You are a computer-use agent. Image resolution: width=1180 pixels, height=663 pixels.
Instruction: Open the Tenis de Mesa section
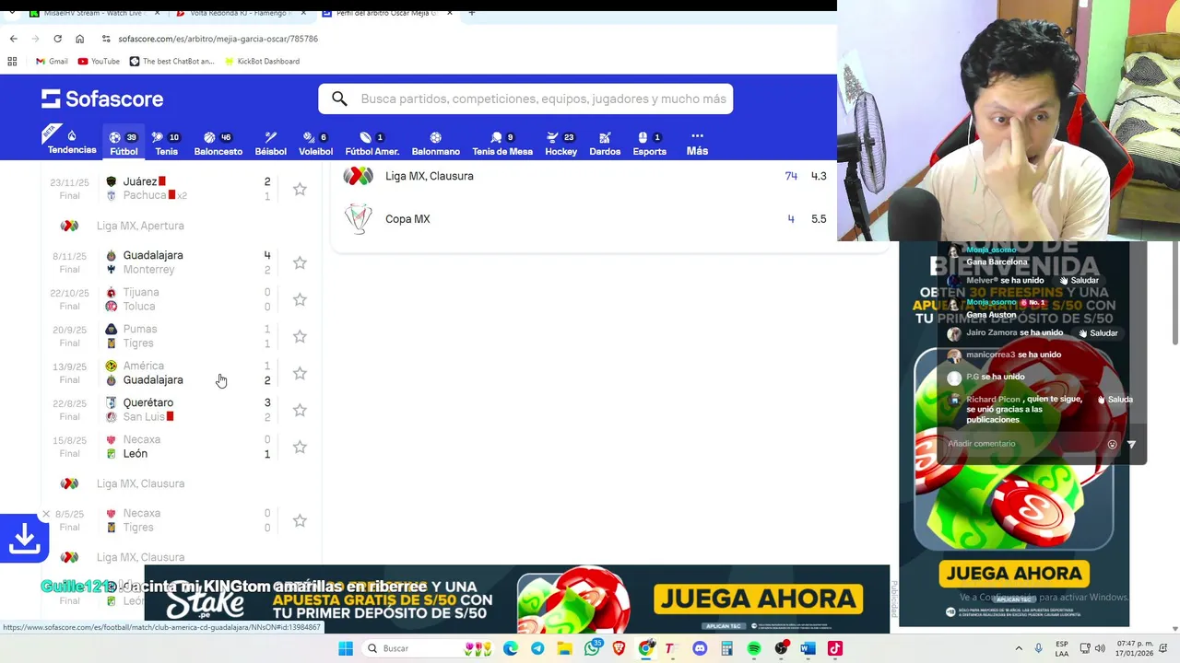(x=502, y=143)
